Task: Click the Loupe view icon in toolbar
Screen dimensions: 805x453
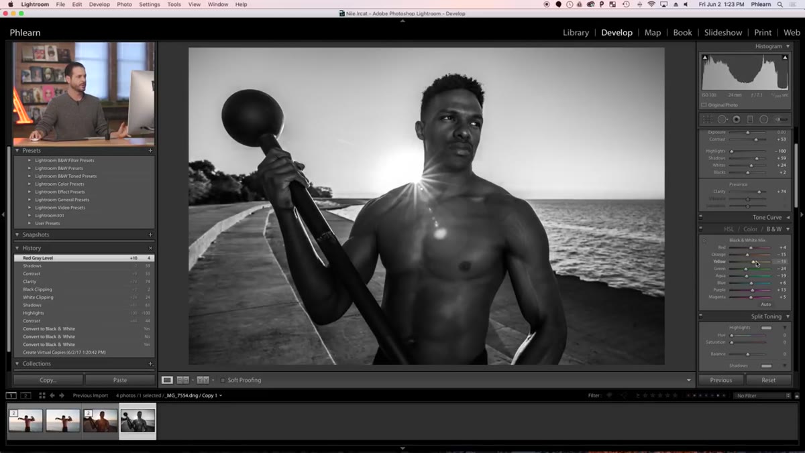Action: (167, 380)
